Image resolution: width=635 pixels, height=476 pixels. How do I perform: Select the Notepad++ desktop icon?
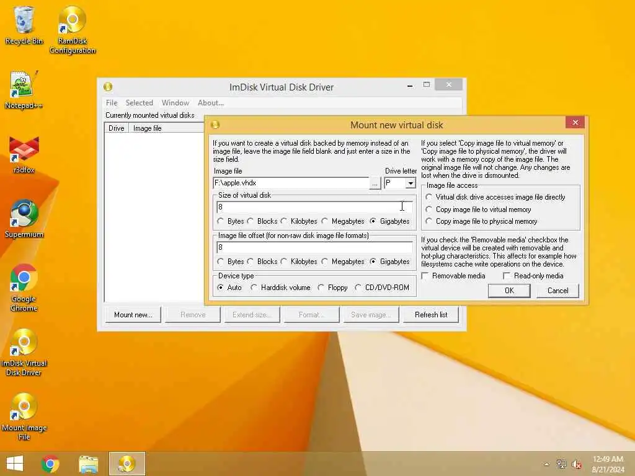24,90
